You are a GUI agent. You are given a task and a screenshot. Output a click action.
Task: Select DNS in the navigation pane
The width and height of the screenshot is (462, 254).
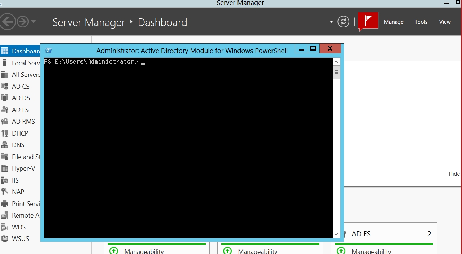point(18,145)
